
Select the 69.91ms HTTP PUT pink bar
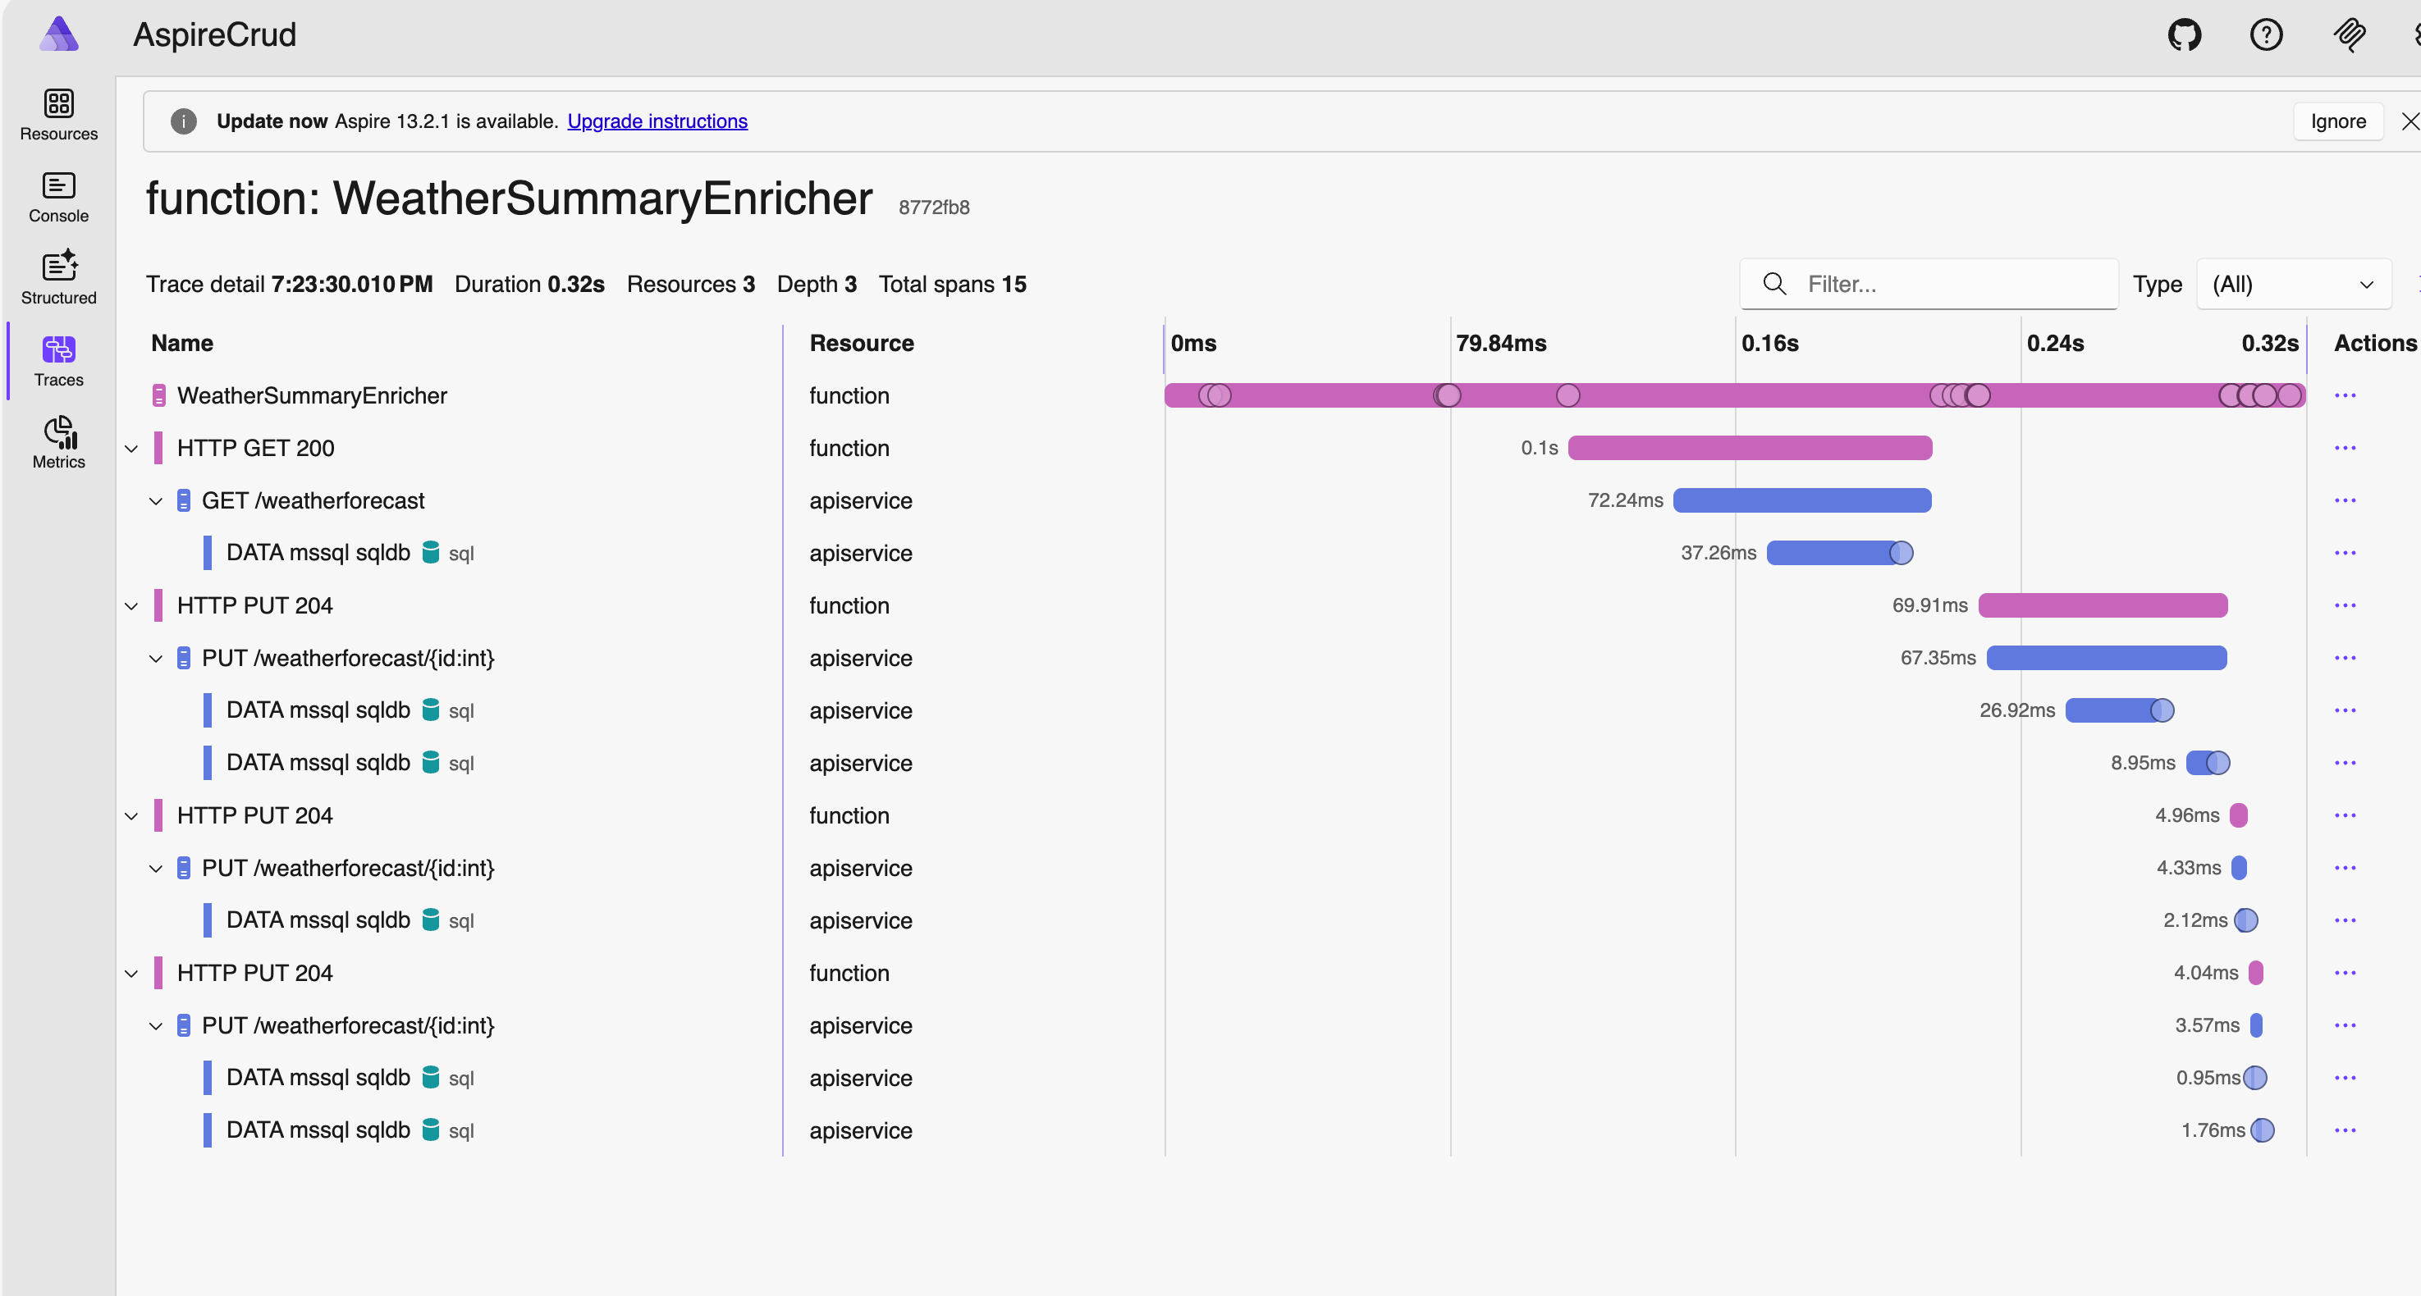(2103, 605)
